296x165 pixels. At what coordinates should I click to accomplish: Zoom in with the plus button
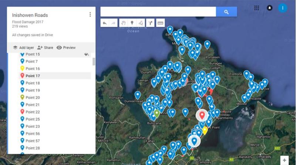tap(284, 160)
